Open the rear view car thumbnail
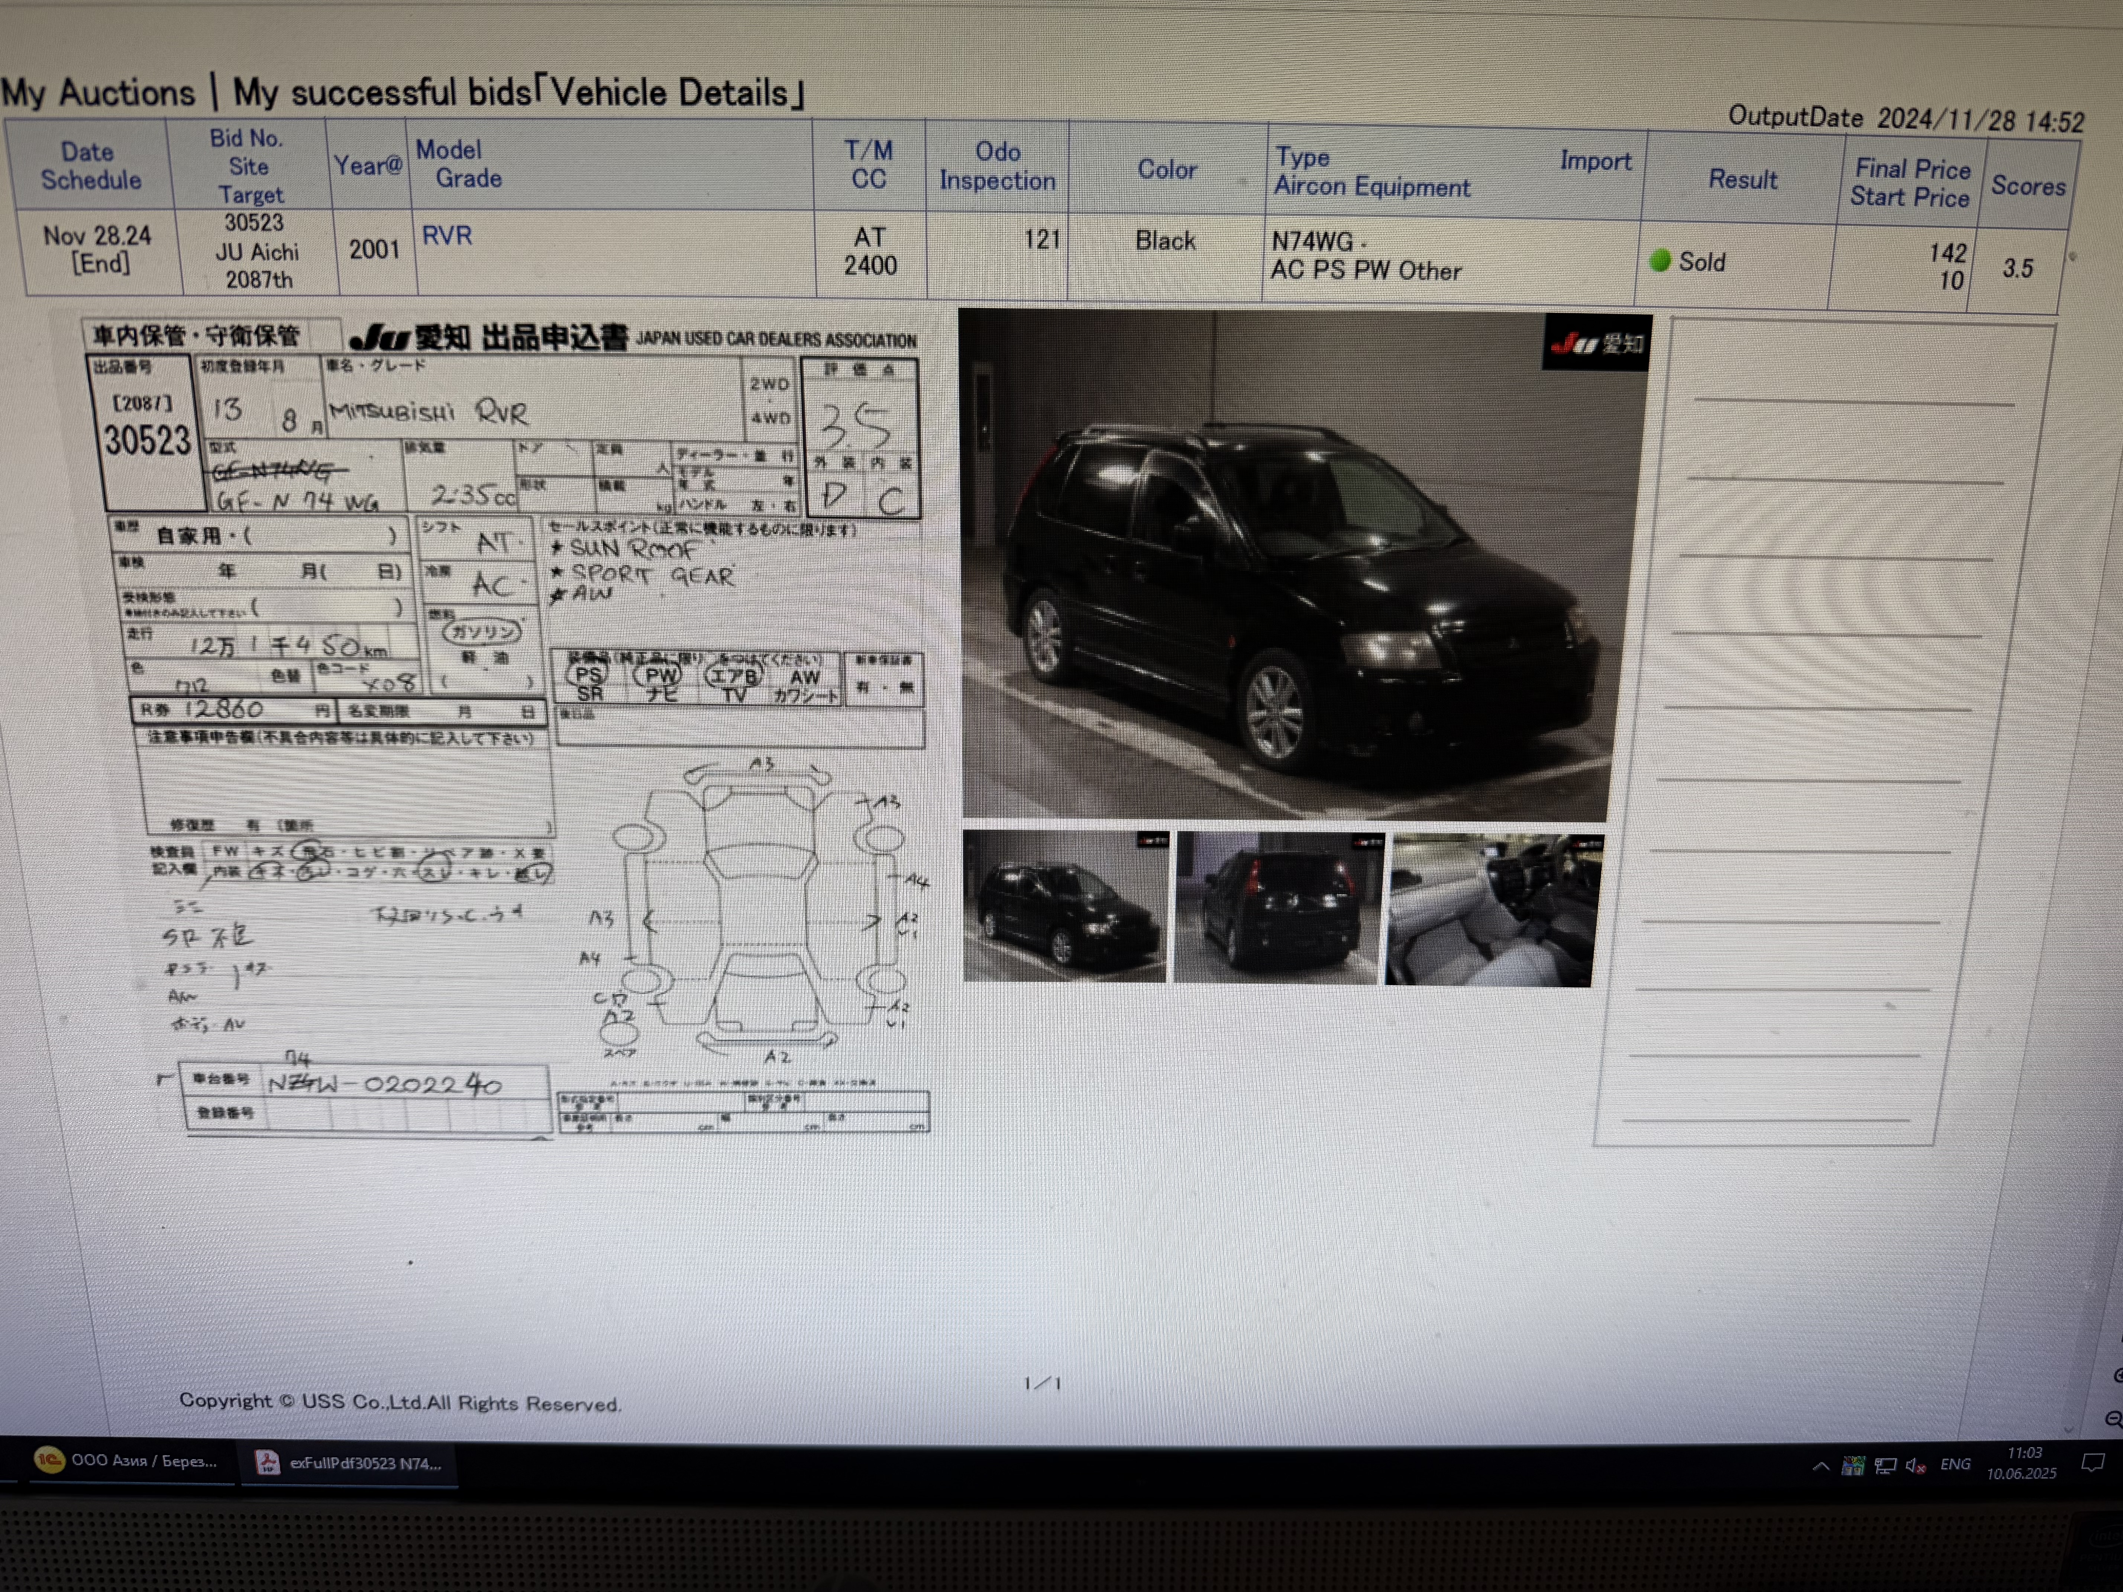 (1279, 909)
